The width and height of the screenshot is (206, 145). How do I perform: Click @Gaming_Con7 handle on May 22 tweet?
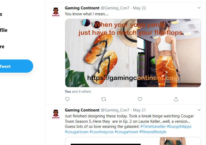coord(115,8)
